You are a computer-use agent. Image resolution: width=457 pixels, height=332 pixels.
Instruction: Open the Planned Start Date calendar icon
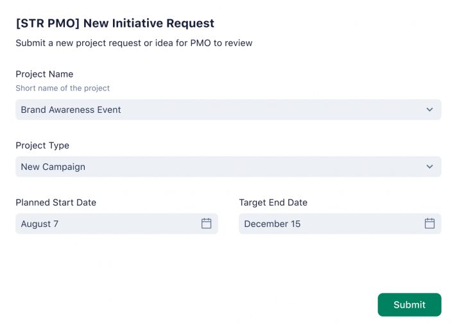[206, 224]
